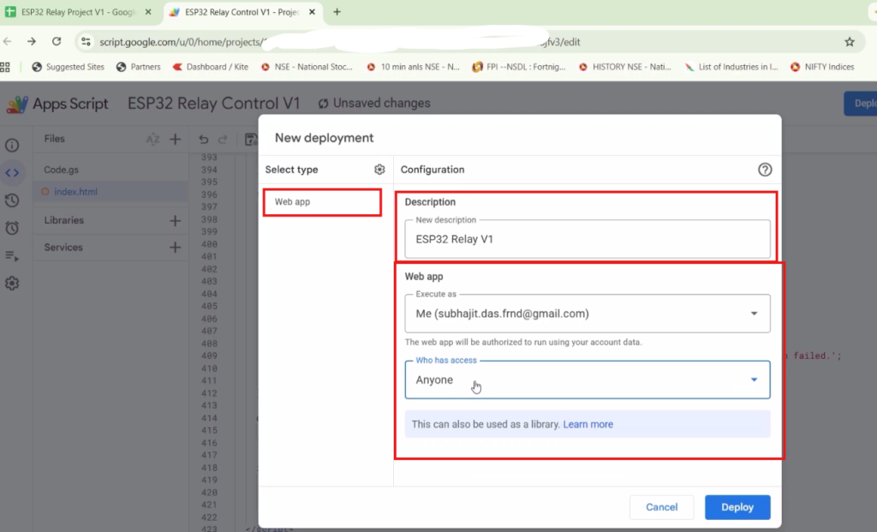Open HISTORY NSE bookmark

(x=624, y=67)
